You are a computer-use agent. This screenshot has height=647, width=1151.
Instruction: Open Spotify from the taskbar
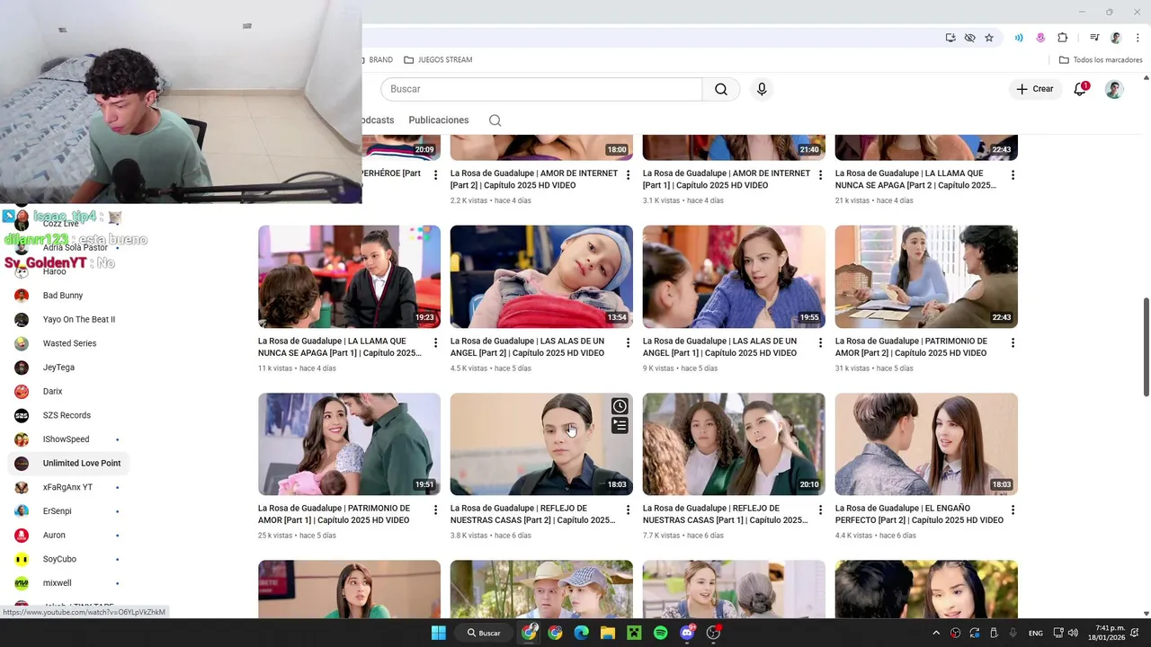pos(661,633)
